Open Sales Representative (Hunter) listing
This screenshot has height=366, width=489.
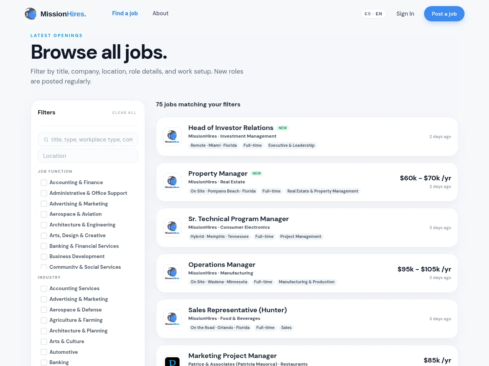click(x=238, y=310)
